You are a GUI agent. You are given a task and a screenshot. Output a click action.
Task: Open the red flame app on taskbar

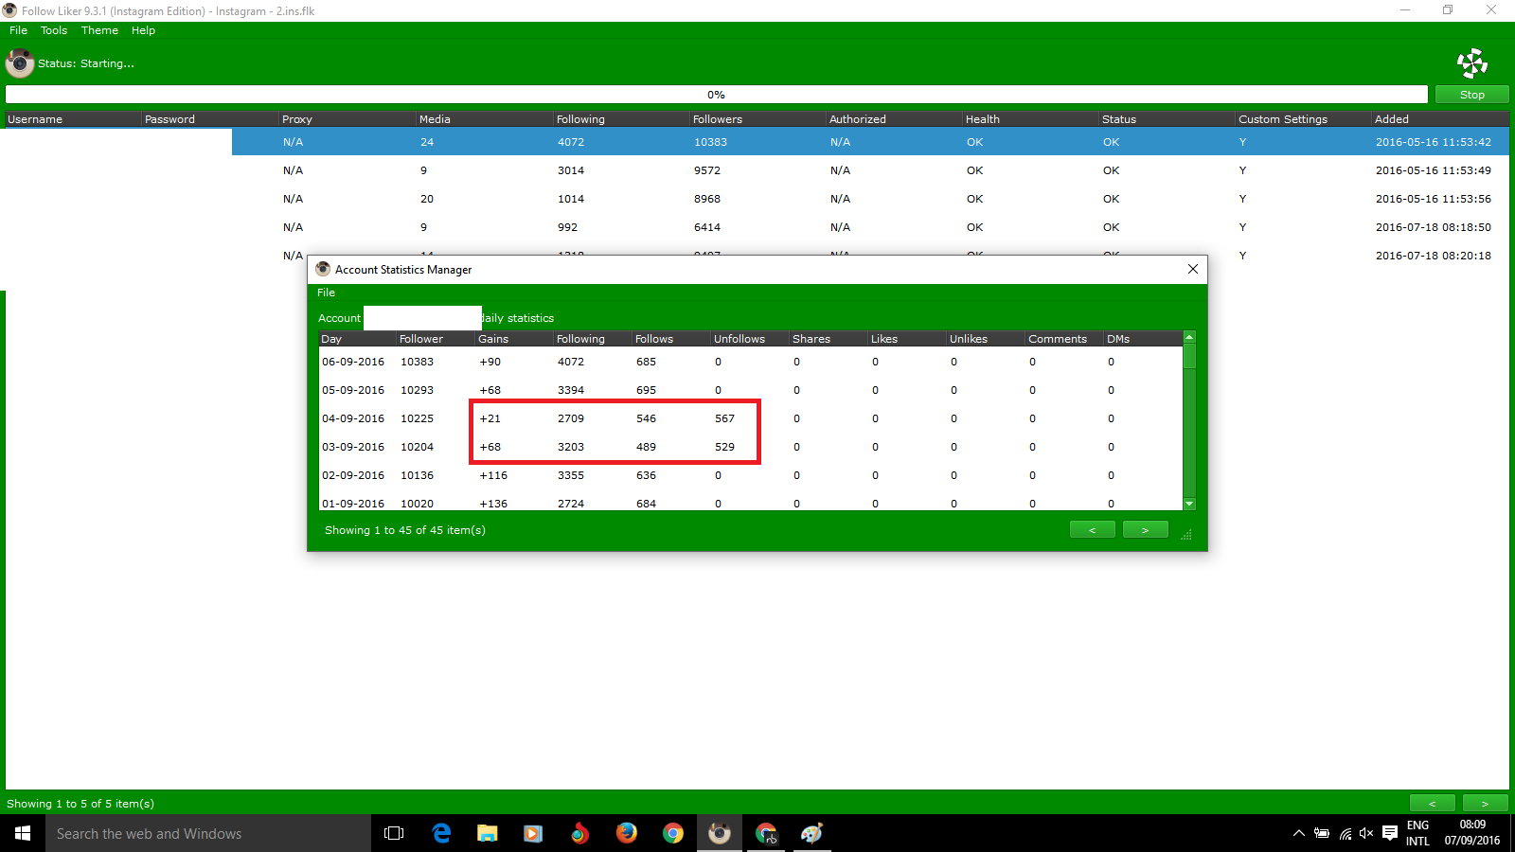click(x=579, y=833)
